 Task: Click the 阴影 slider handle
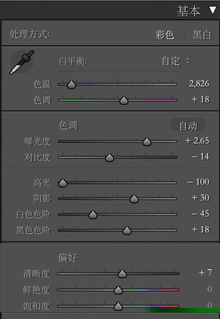(134, 199)
